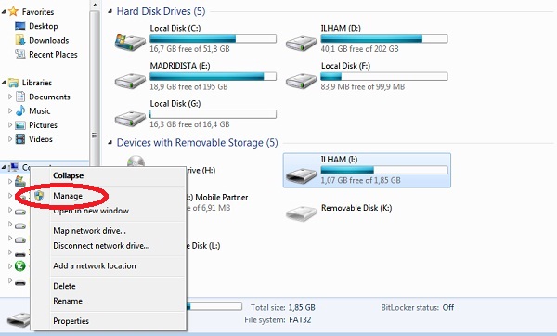Click the Music library icon
Image resolution: width=557 pixels, height=336 pixels.
pos(20,110)
